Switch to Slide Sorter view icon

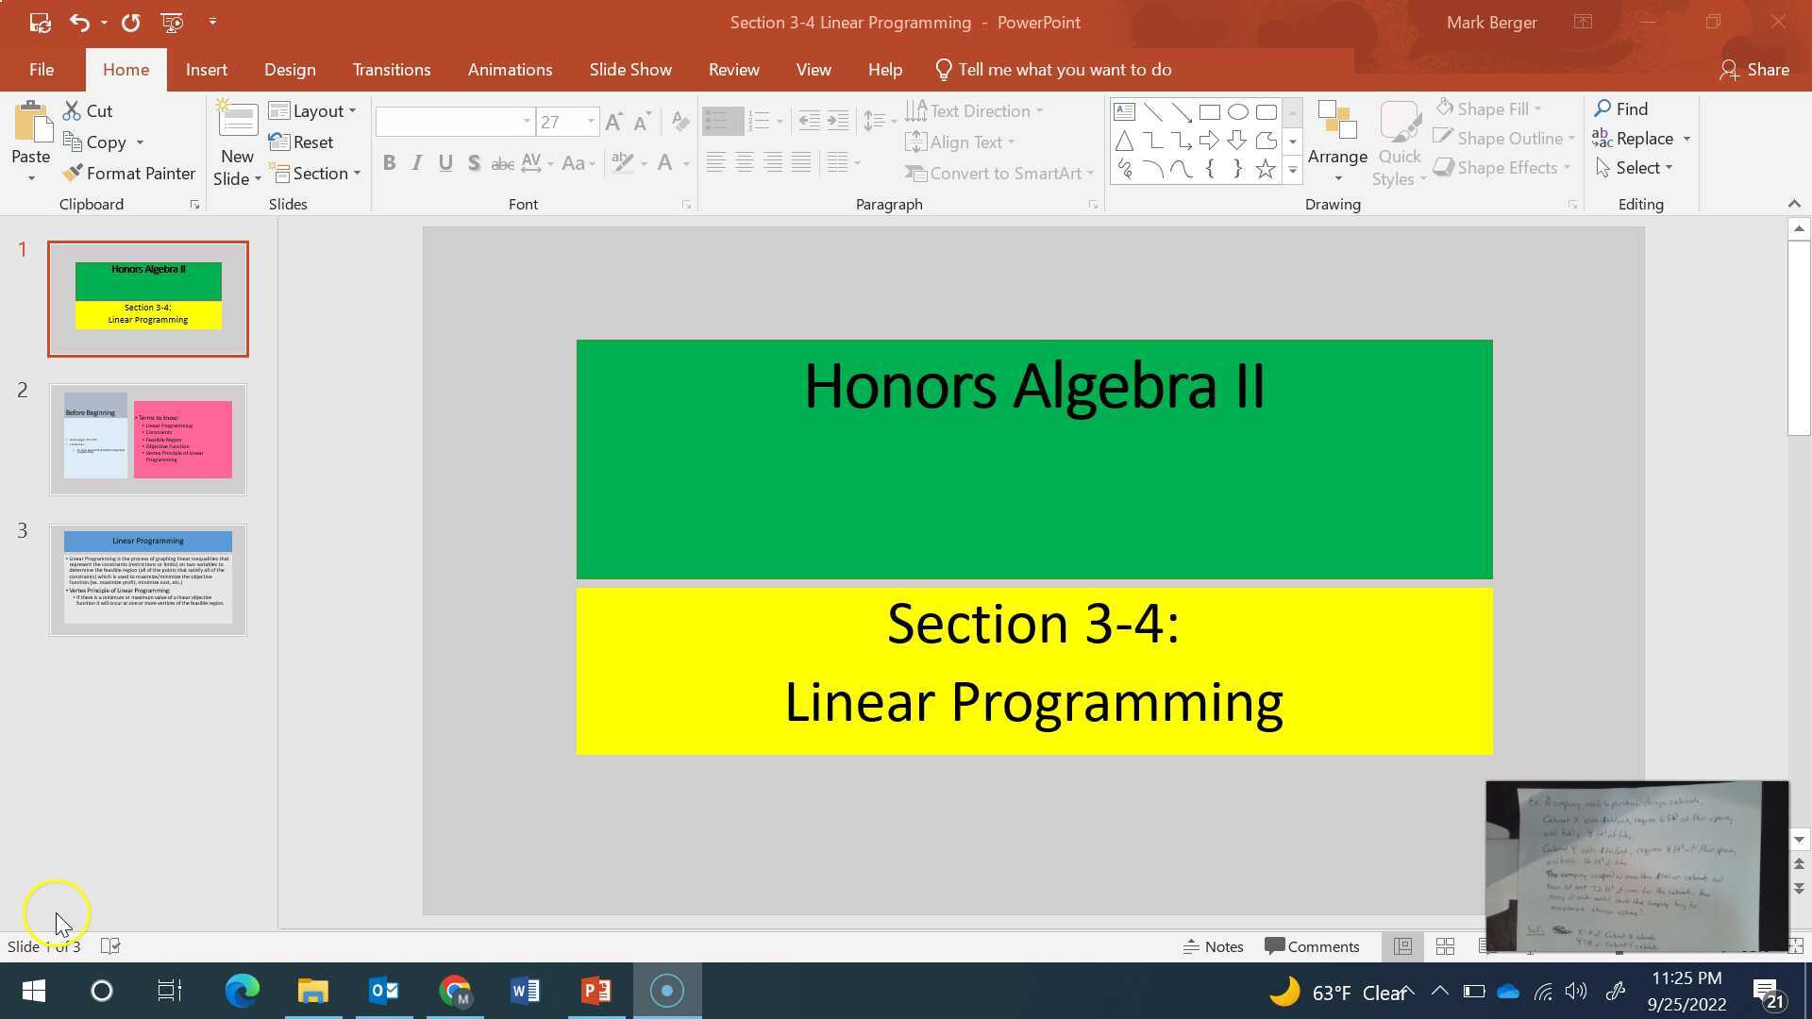(x=1445, y=946)
